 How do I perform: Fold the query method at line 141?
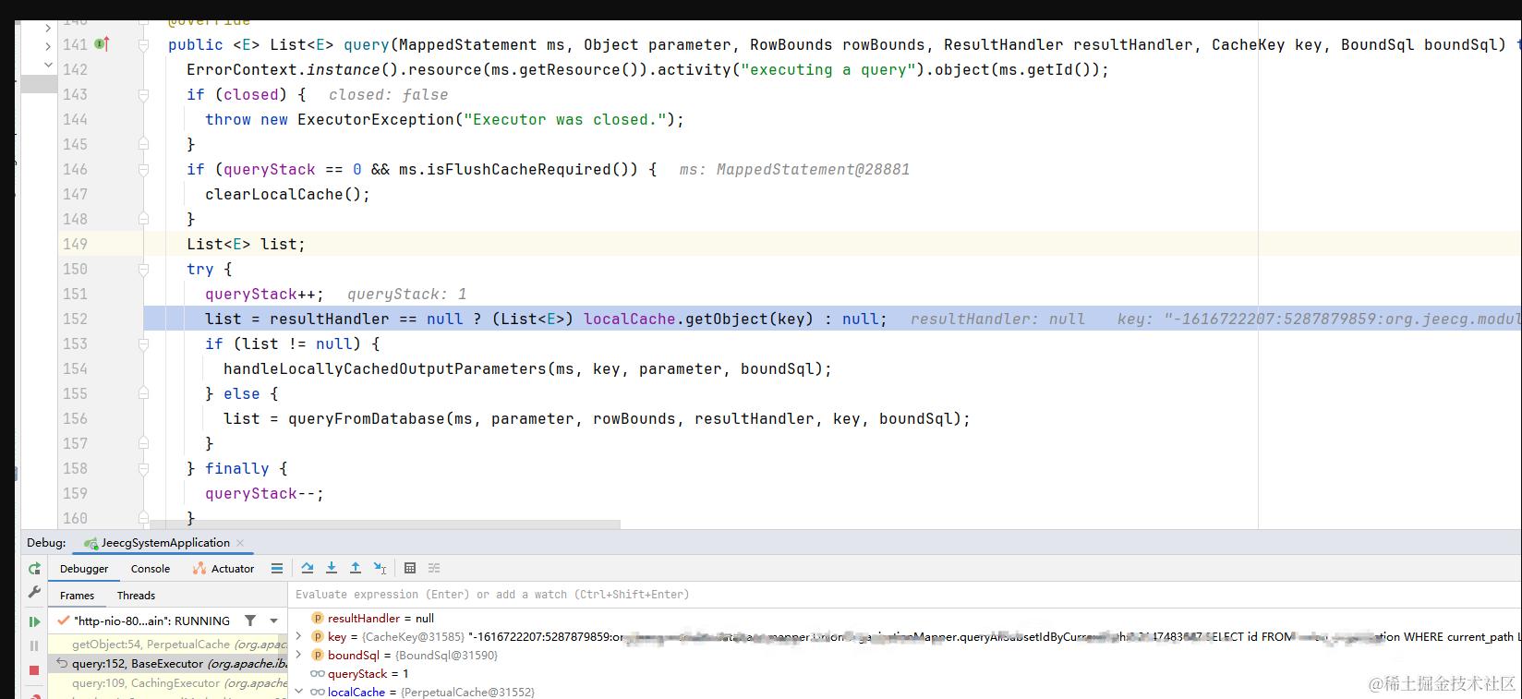pos(143,44)
